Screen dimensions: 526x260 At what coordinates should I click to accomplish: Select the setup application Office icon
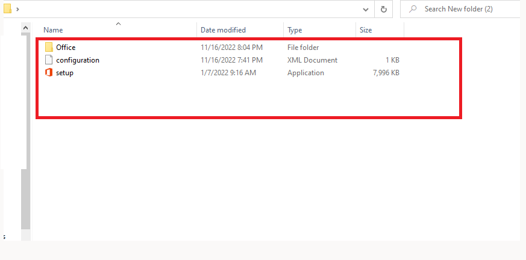(x=49, y=73)
